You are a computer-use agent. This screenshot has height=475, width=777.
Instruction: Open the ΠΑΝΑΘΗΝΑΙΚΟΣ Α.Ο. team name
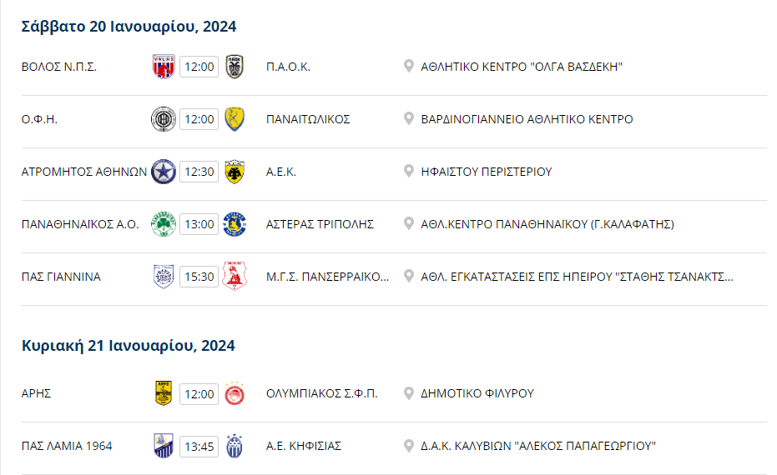80,224
